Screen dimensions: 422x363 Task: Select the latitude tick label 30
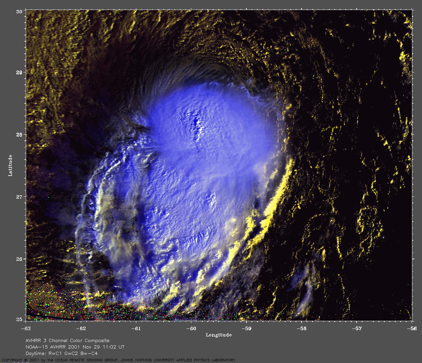(19, 11)
